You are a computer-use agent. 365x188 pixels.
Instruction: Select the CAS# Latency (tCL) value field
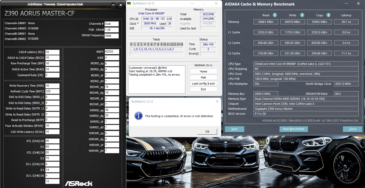click(52, 52)
